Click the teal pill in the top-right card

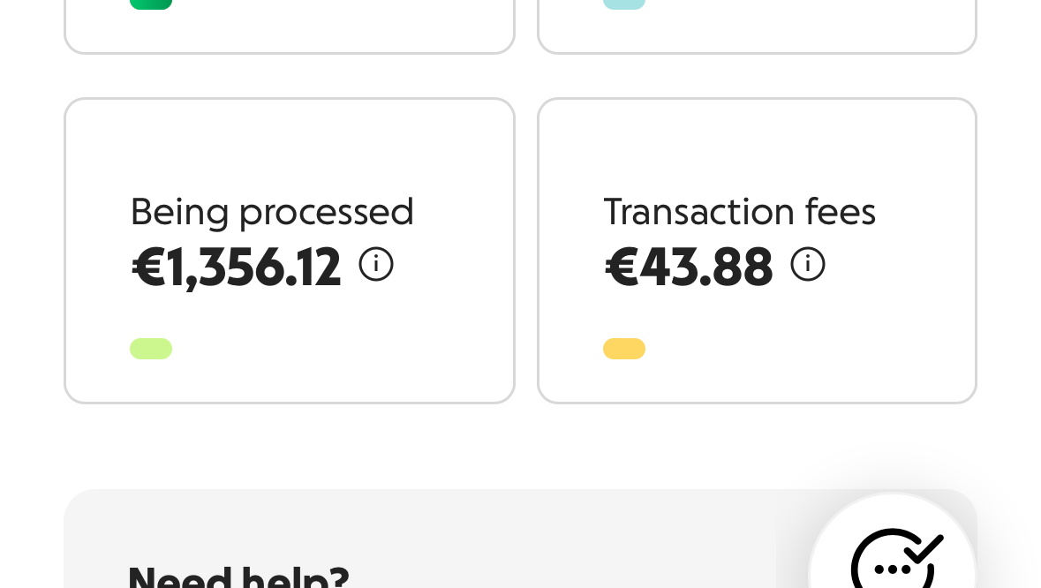coord(624,4)
